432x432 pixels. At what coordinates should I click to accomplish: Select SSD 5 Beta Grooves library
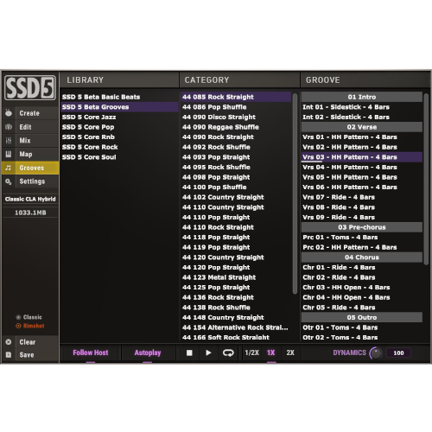(119, 107)
